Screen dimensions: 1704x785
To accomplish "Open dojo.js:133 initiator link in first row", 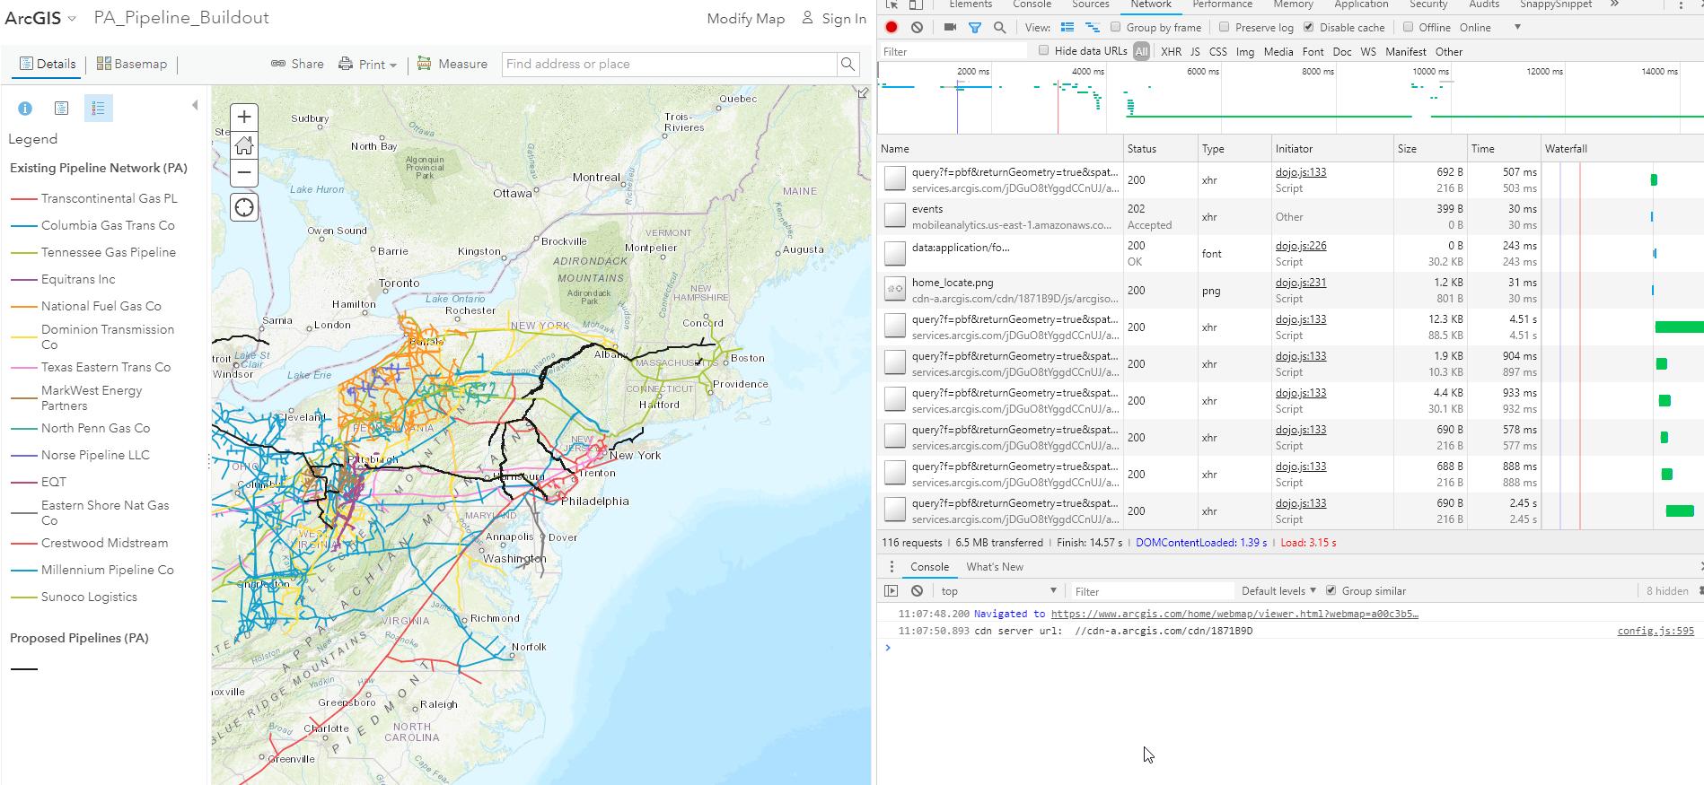I will coord(1301,172).
